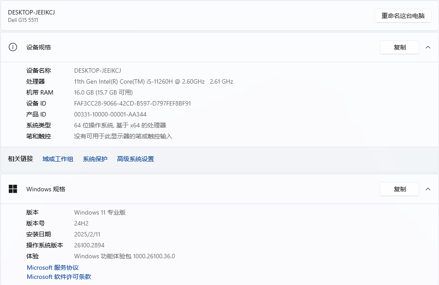439x285 pixels.
Task: Copy Windows specifications with 复制 button
Action: pyautogui.click(x=400, y=189)
